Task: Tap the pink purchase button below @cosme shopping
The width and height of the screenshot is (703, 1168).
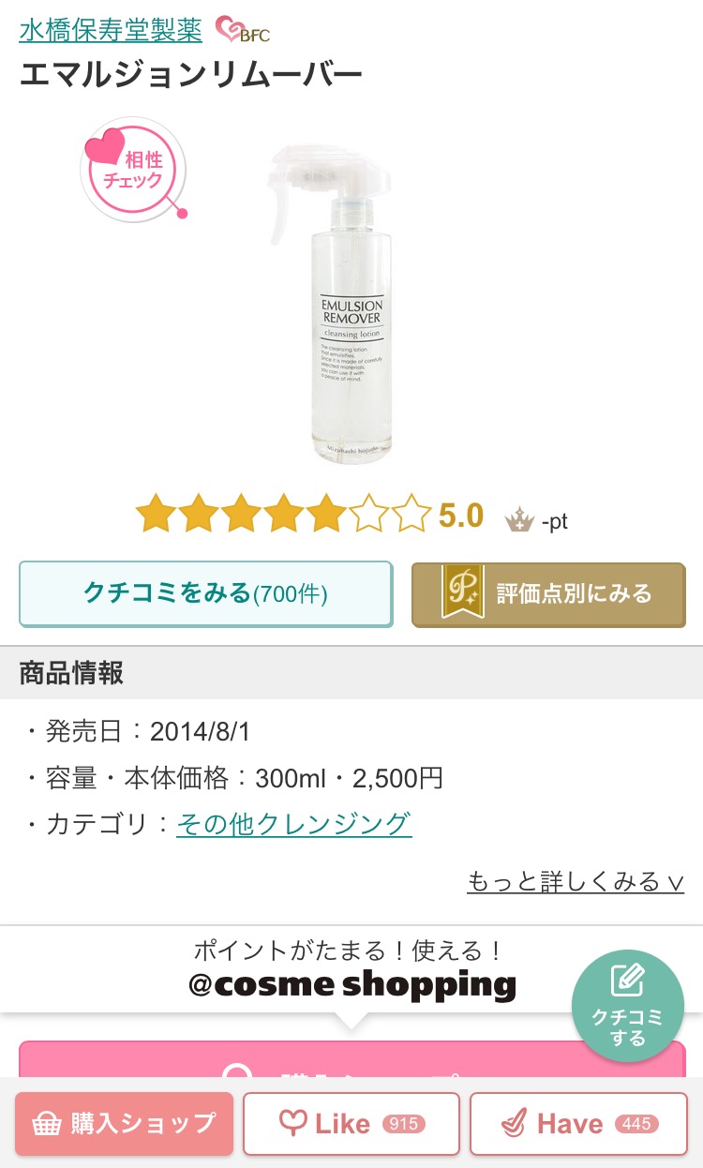Action: point(351,1059)
